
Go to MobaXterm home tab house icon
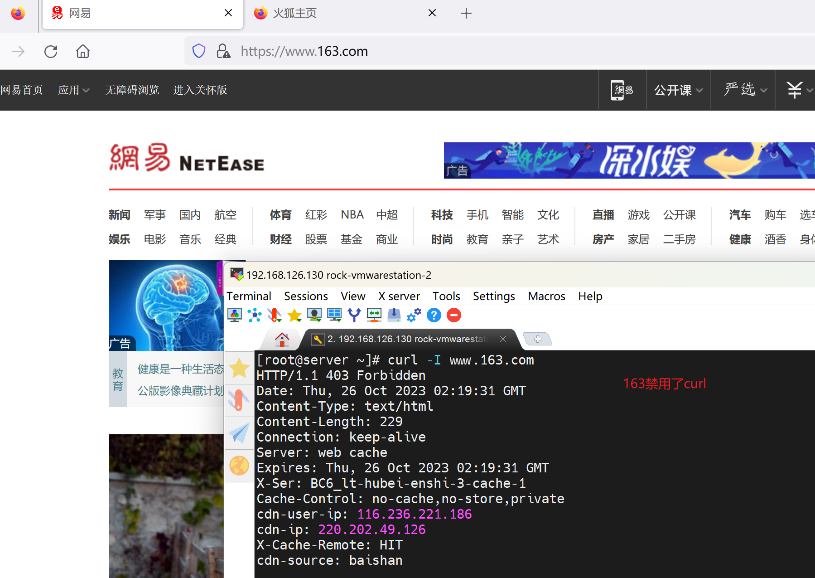282,339
